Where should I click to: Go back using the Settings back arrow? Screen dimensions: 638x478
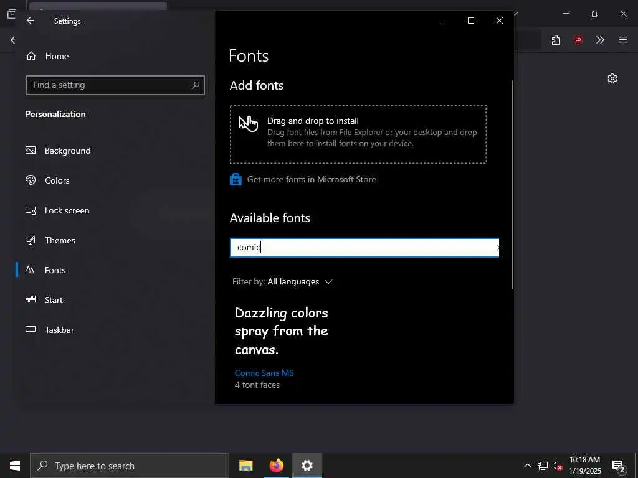31,21
